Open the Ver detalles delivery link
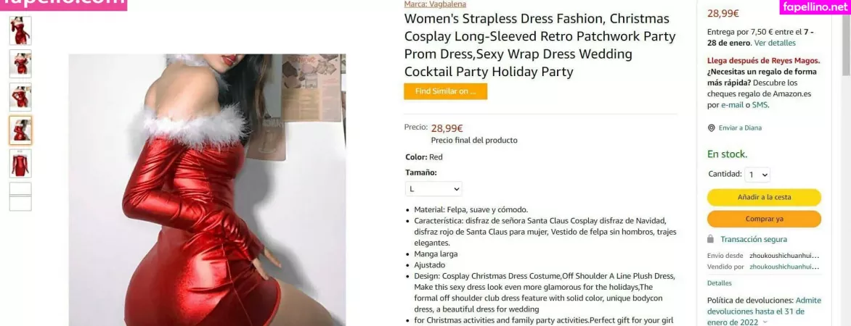This screenshot has width=851, height=326. pyautogui.click(x=775, y=43)
